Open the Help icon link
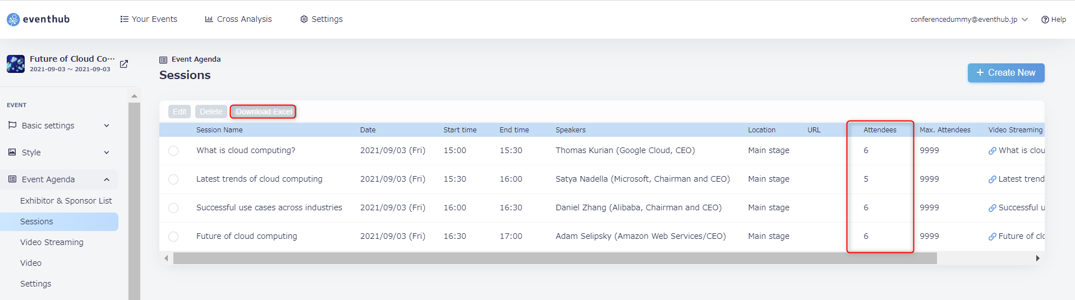 click(x=1045, y=20)
